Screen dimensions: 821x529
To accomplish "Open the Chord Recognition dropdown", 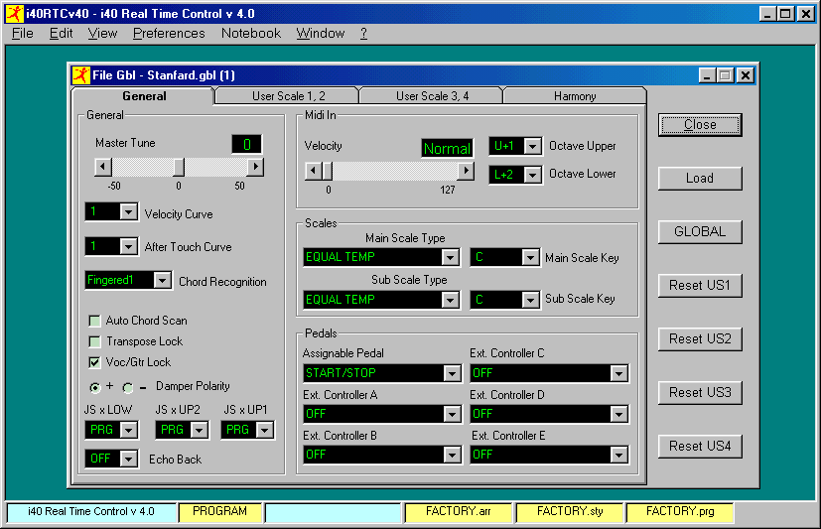I will 163,281.
